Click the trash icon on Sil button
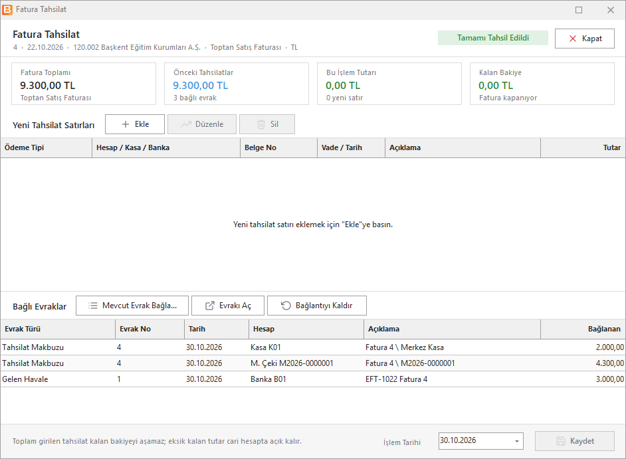 [261, 124]
